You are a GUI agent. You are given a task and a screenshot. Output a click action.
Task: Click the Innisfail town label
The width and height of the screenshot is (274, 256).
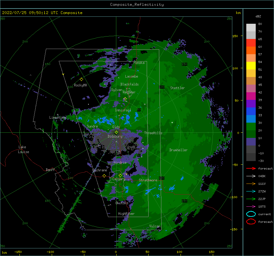tap(123, 110)
